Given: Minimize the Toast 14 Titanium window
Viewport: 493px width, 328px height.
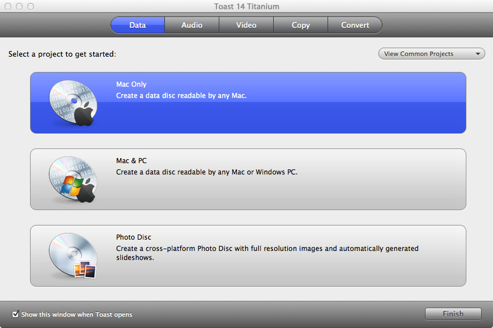Looking at the screenshot, I should (x=19, y=6).
